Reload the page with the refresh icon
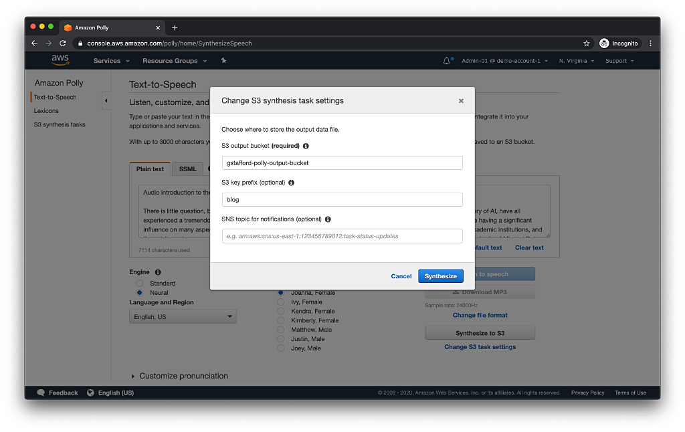The width and height of the screenshot is (685, 432). pos(63,43)
